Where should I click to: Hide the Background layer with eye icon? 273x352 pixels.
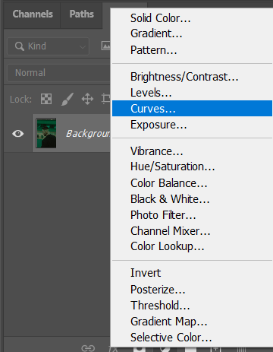18,133
